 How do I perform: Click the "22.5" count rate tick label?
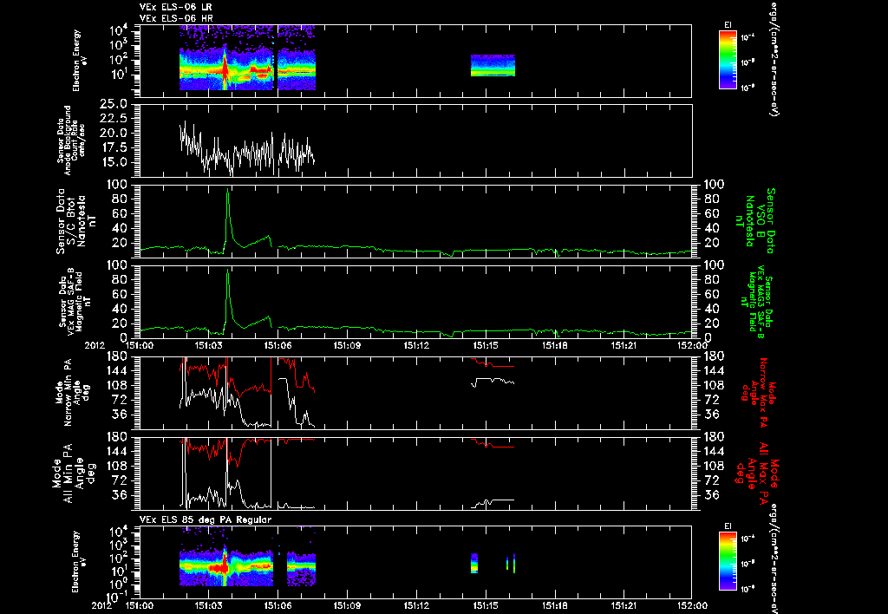tap(114, 119)
